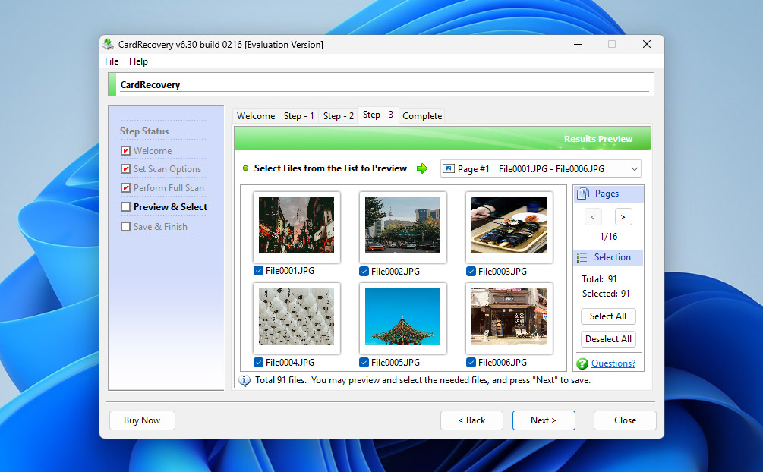Click the blue info icon in status line
This screenshot has width=763, height=472.
[244, 380]
